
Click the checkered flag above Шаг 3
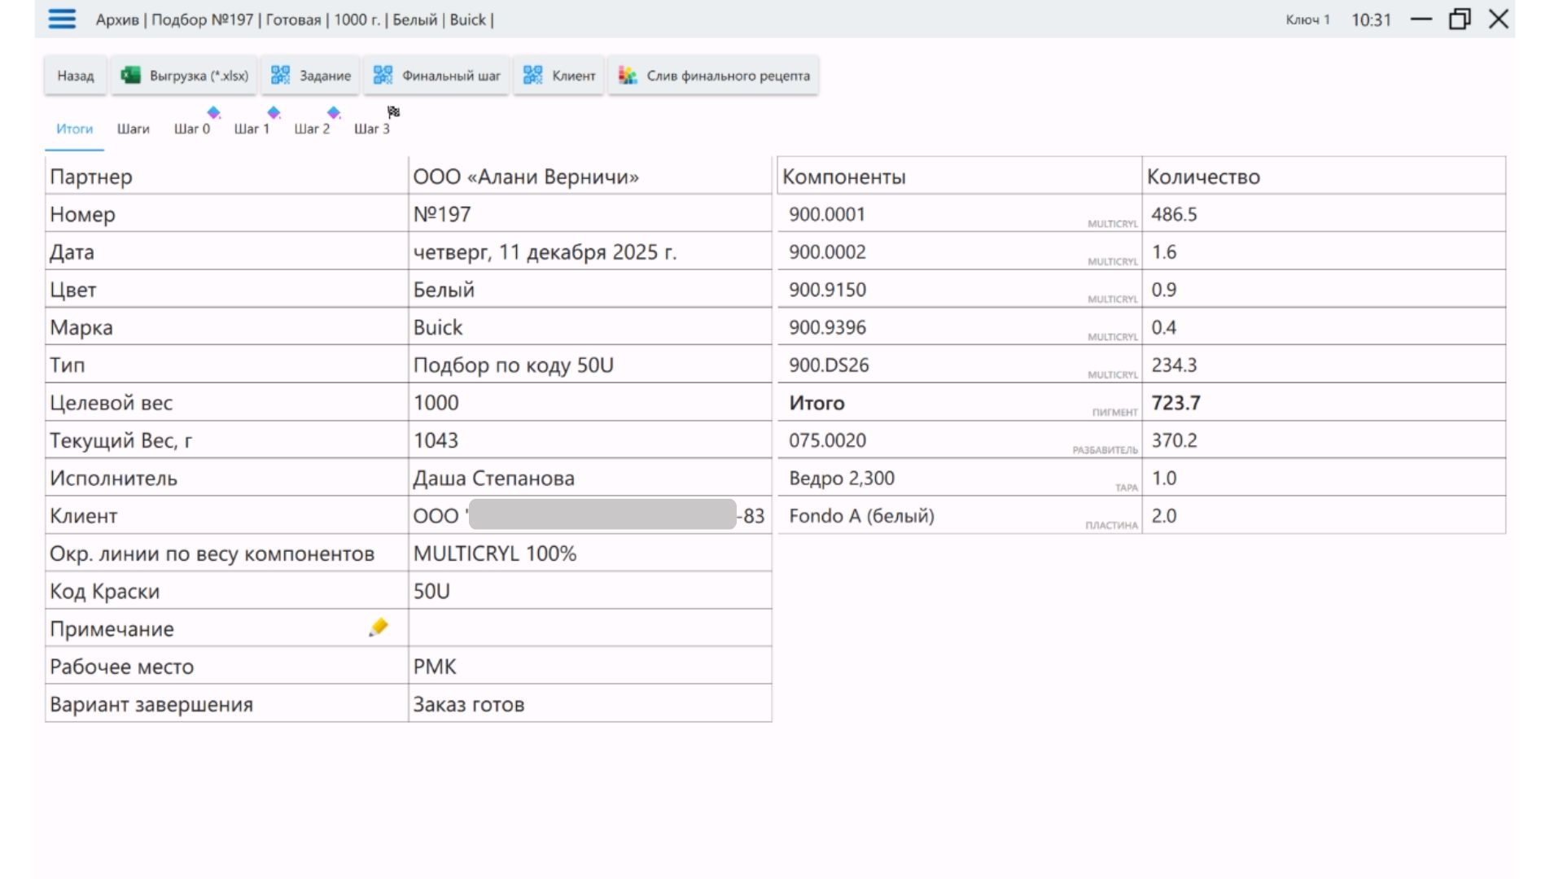coord(393,112)
